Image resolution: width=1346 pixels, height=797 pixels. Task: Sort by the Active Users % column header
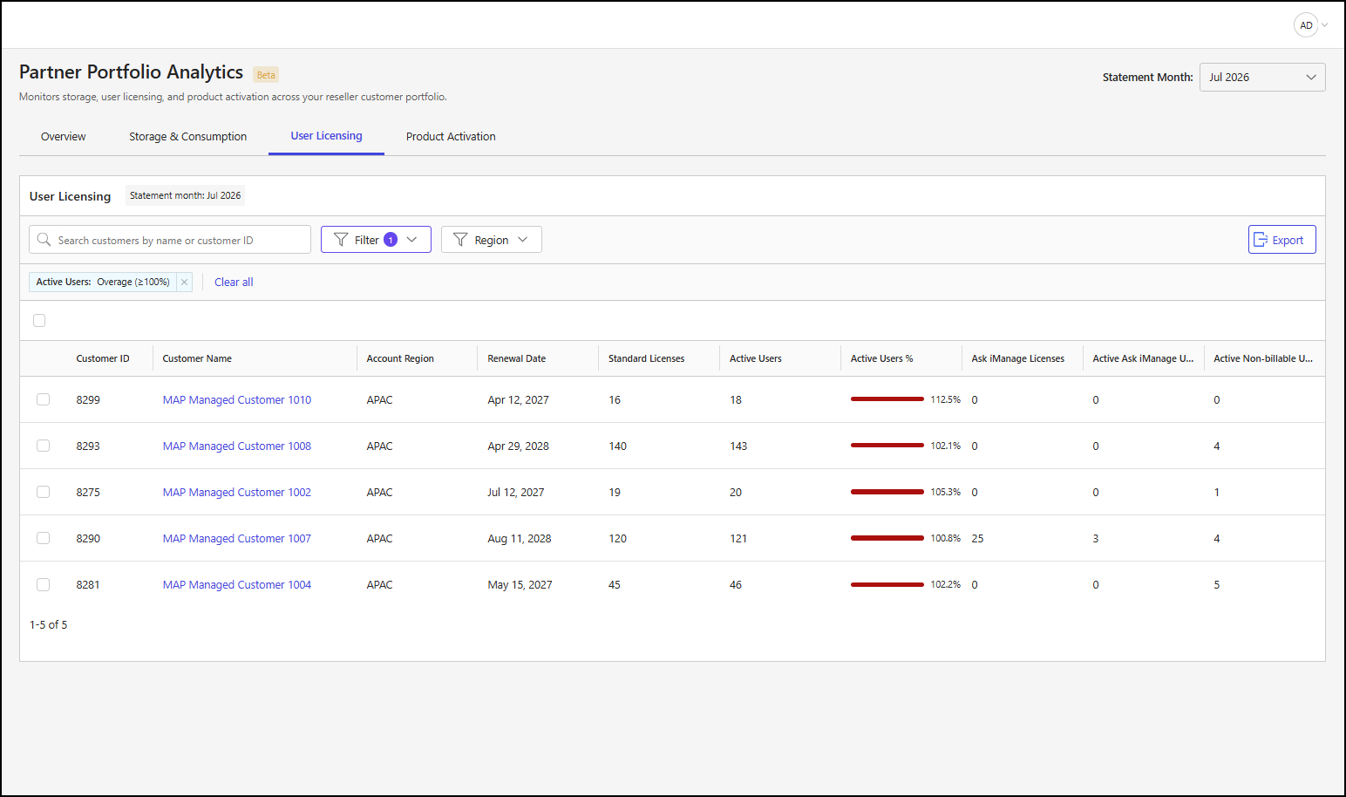(x=882, y=358)
